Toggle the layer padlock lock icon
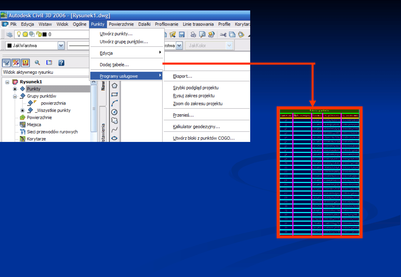The height and width of the screenshot is (277, 401). 39,34
